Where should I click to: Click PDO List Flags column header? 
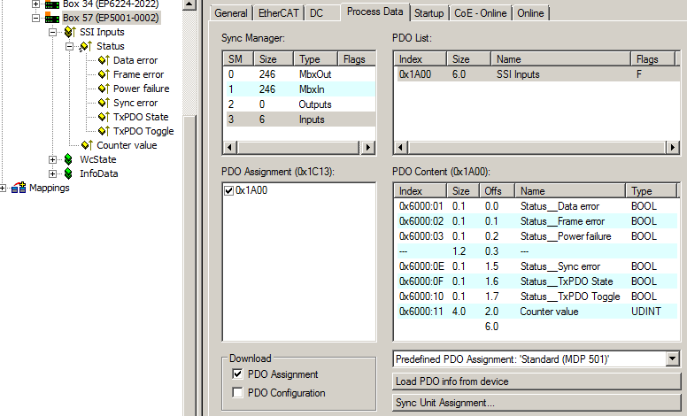pos(652,59)
